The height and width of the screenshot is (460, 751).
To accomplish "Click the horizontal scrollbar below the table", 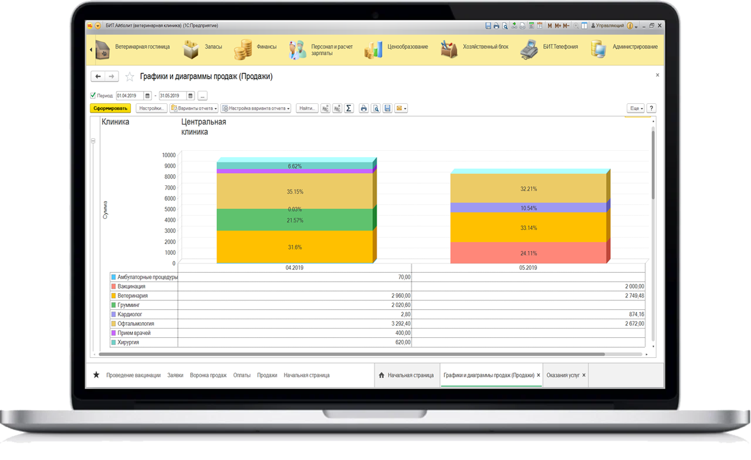I will (x=352, y=354).
